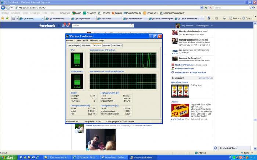Open the Alles weergeven link under Gesponsord
The height and width of the screenshot is (160, 257).
(x=206, y=78)
